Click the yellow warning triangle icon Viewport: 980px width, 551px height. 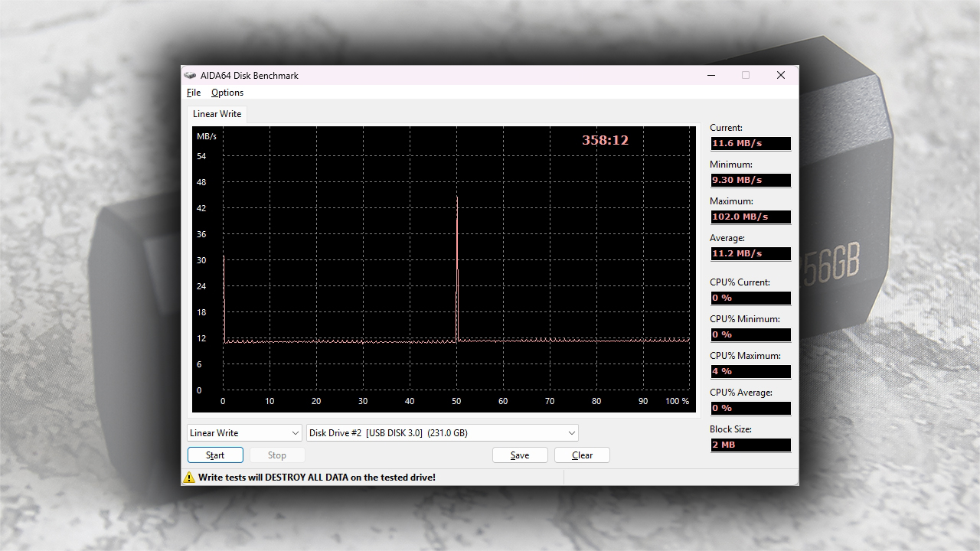pyautogui.click(x=189, y=478)
